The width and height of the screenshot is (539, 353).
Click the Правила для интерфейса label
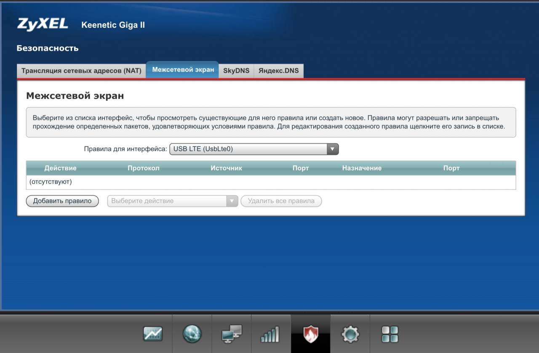(x=125, y=149)
